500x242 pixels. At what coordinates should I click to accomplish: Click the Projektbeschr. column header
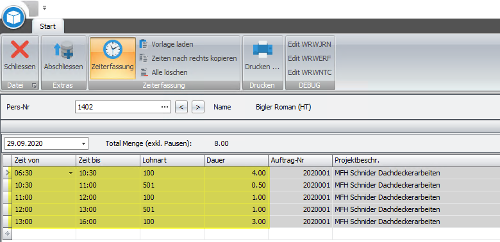pos(416,161)
